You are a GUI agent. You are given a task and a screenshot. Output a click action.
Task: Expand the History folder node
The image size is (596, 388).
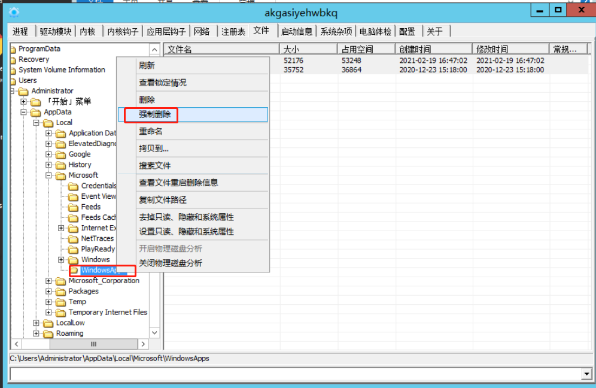(48, 165)
